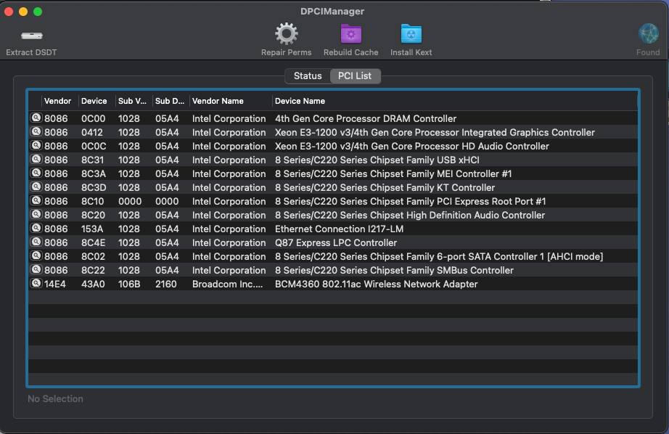Click device ID cell '8C10'
This screenshot has height=434, width=669.
pyautogui.click(x=93, y=201)
